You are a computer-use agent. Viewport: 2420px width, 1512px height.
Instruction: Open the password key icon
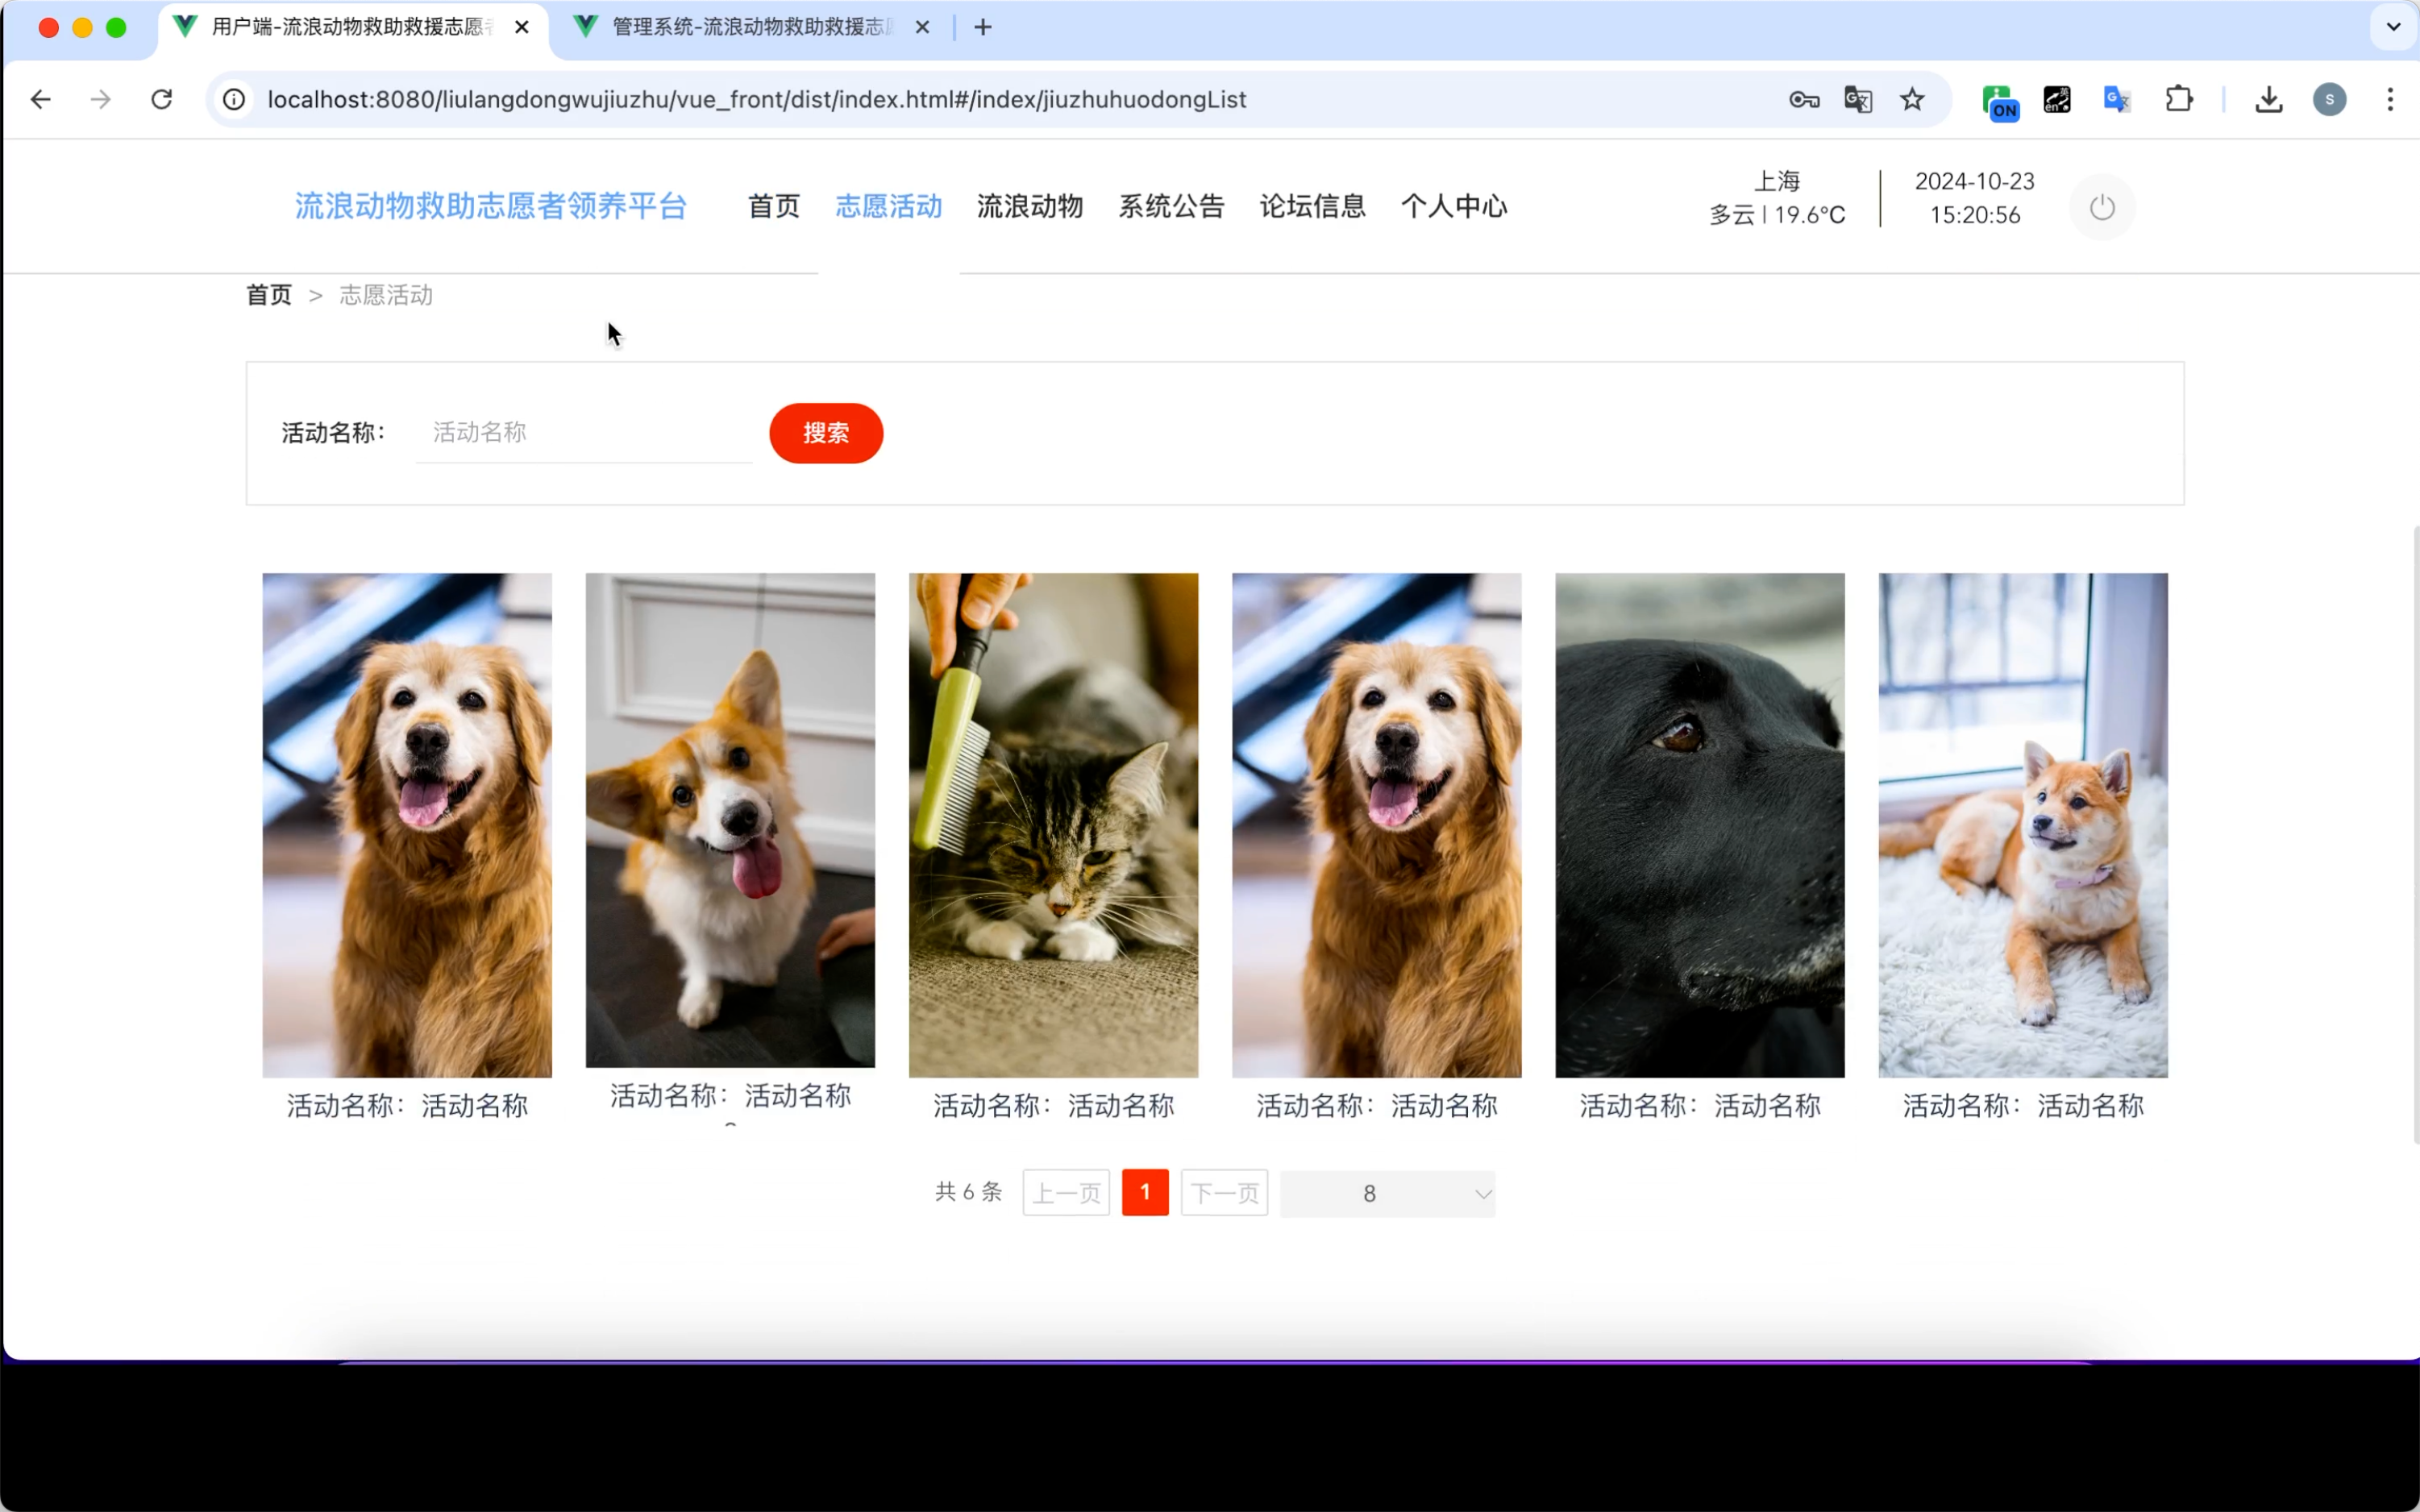(x=1803, y=99)
